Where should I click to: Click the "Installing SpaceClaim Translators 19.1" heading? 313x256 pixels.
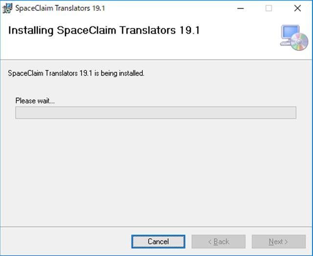[104, 30]
